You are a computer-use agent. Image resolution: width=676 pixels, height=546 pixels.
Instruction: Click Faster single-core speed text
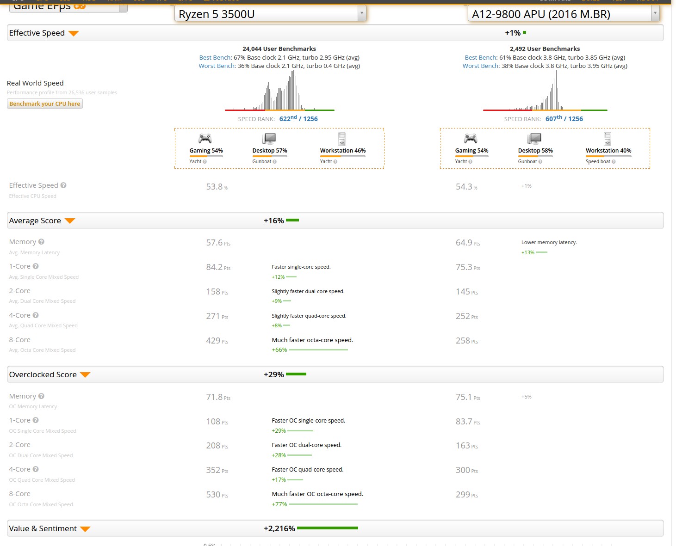pos(301,267)
